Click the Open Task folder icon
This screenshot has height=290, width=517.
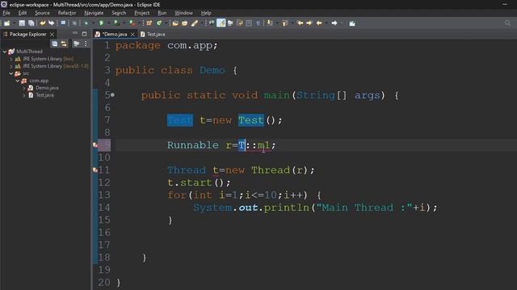coord(185,23)
